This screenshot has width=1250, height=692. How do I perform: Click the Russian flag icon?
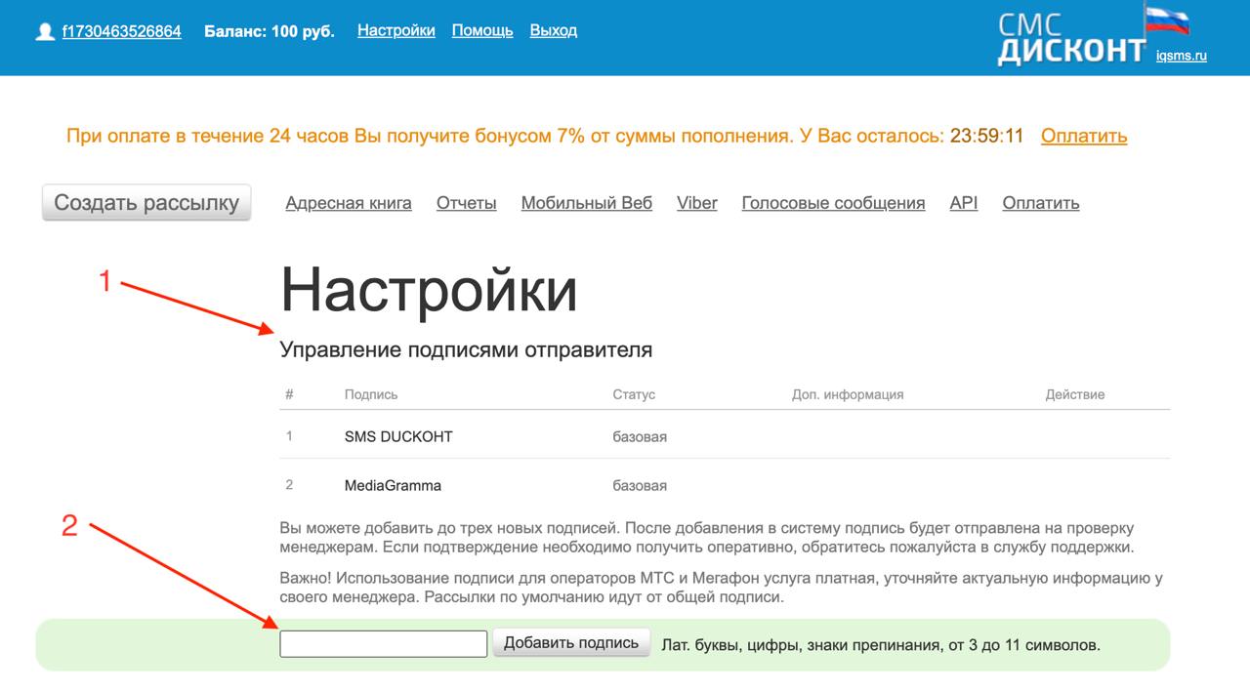click(x=1166, y=20)
